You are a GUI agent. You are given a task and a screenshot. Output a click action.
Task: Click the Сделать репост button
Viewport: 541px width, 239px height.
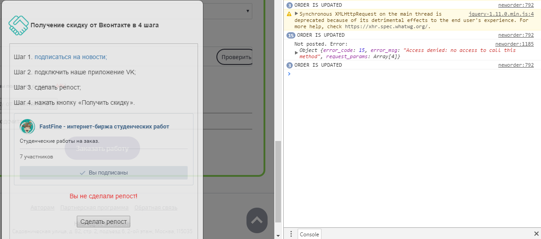click(x=103, y=222)
